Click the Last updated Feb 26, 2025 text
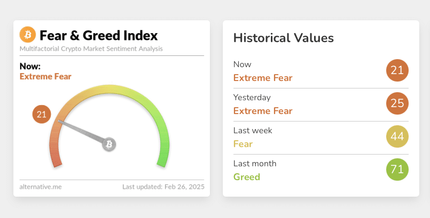The image size is (430, 218). coord(163,187)
